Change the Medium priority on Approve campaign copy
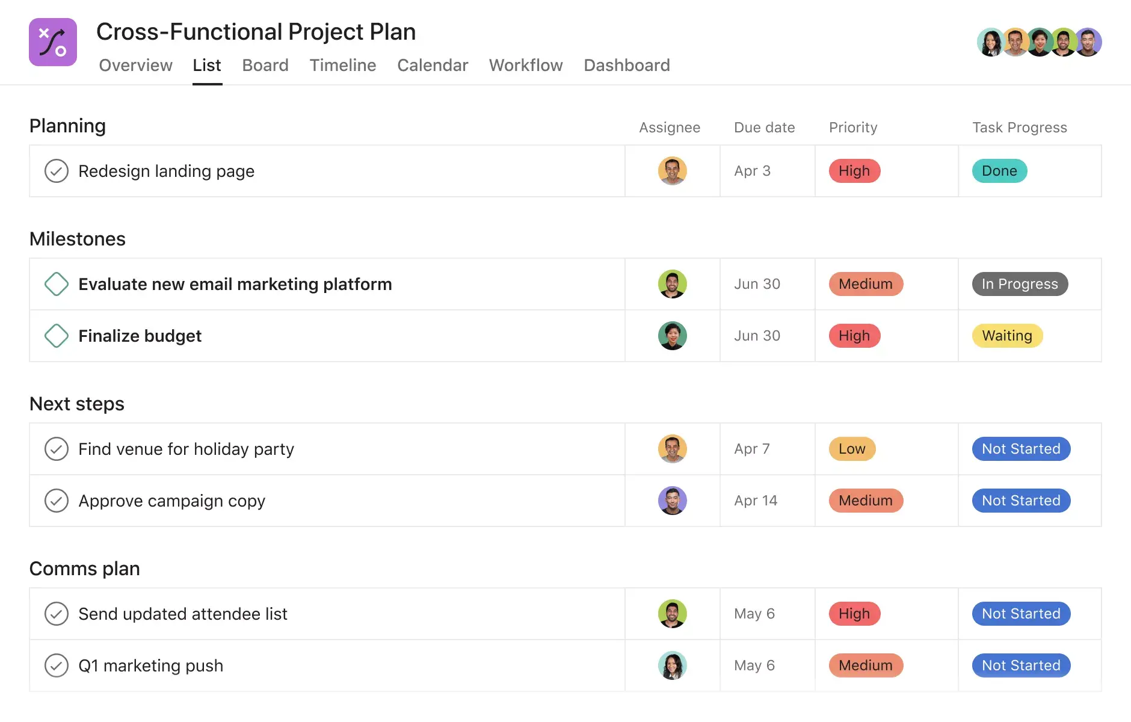Image resolution: width=1131 pixels, height=722 pixels. [x=865, y=501]
